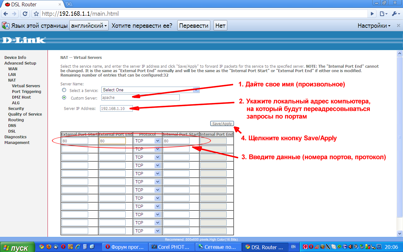Image resolution: width=403 pixels, height=252 pixels.
Task: Expand the translation language dropdown showing английский
Action: tap(89, 26)
